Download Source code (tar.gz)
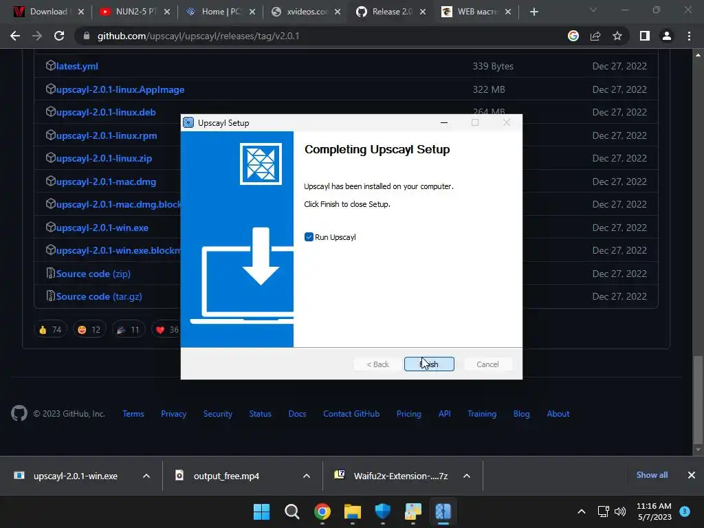Image resolution: width=704 pixels, height=528 pixels. [x=99, y=297]
